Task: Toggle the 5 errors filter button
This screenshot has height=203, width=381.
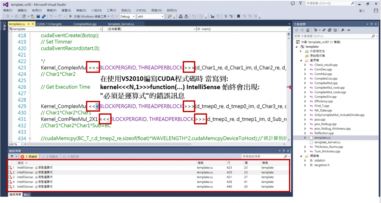Action: [29, 156]
